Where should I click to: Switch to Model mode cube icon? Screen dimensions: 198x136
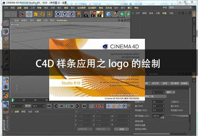coord(6,31)
